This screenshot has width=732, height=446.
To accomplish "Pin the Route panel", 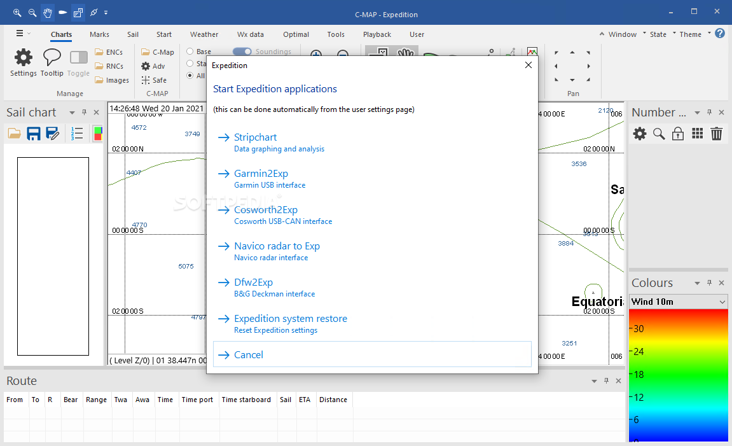I will pyautogui.click(x=606, y=380).
